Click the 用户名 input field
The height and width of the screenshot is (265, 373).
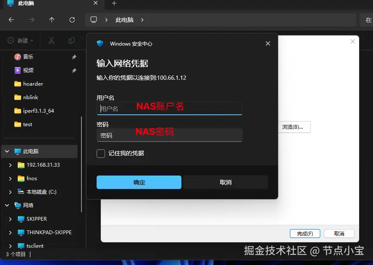pos(169,108)
